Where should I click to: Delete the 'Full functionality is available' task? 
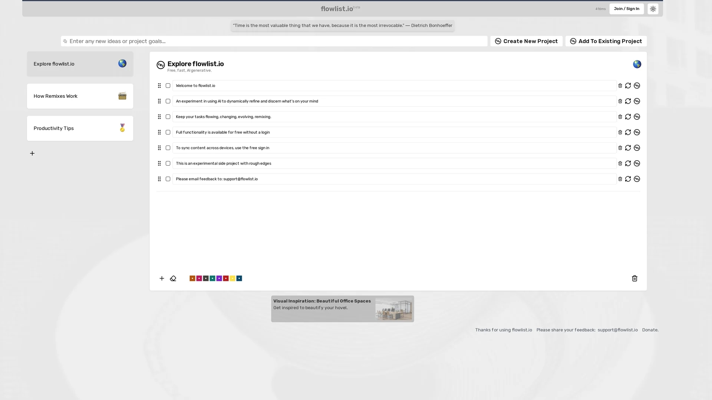click(620, 132)
